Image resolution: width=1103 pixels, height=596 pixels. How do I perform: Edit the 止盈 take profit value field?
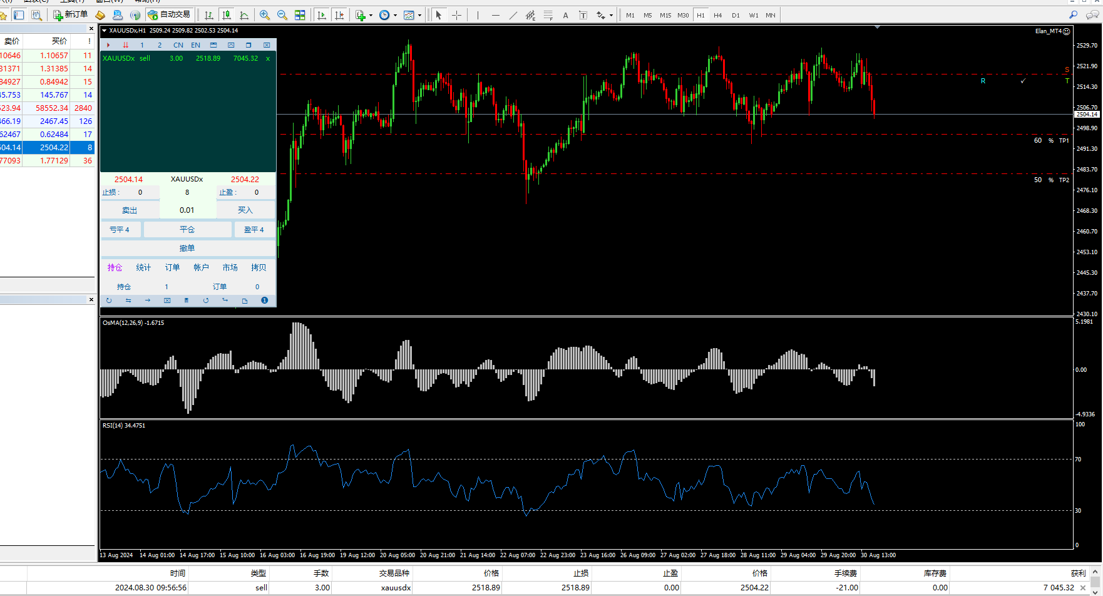257,192
